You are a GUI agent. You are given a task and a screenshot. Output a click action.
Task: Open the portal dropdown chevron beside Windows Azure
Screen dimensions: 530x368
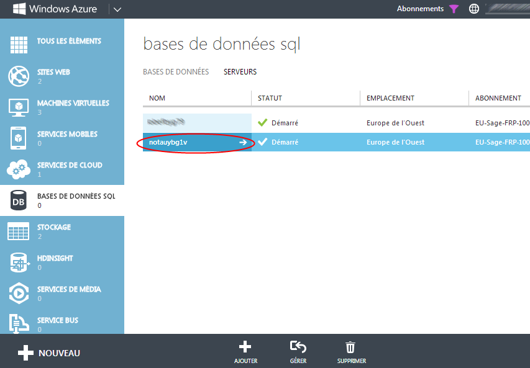coord(117,9)
